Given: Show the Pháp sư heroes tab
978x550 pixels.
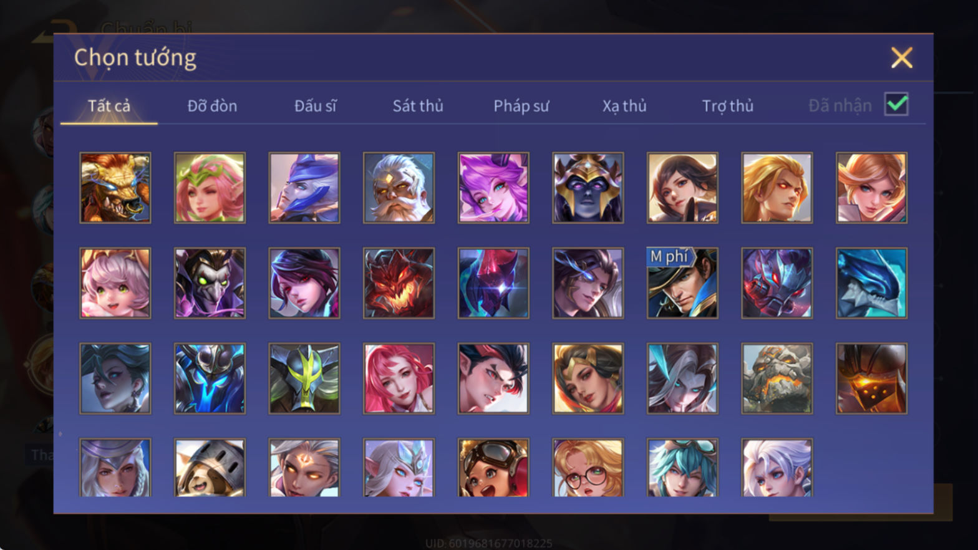Looking at the screenshot, I should click(x=521, y=106).
